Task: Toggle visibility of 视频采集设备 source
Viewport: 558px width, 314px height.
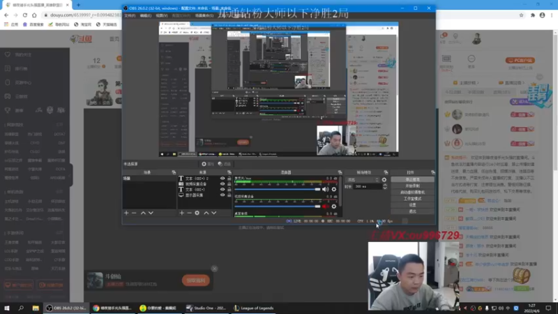Action: click(223, 184)
